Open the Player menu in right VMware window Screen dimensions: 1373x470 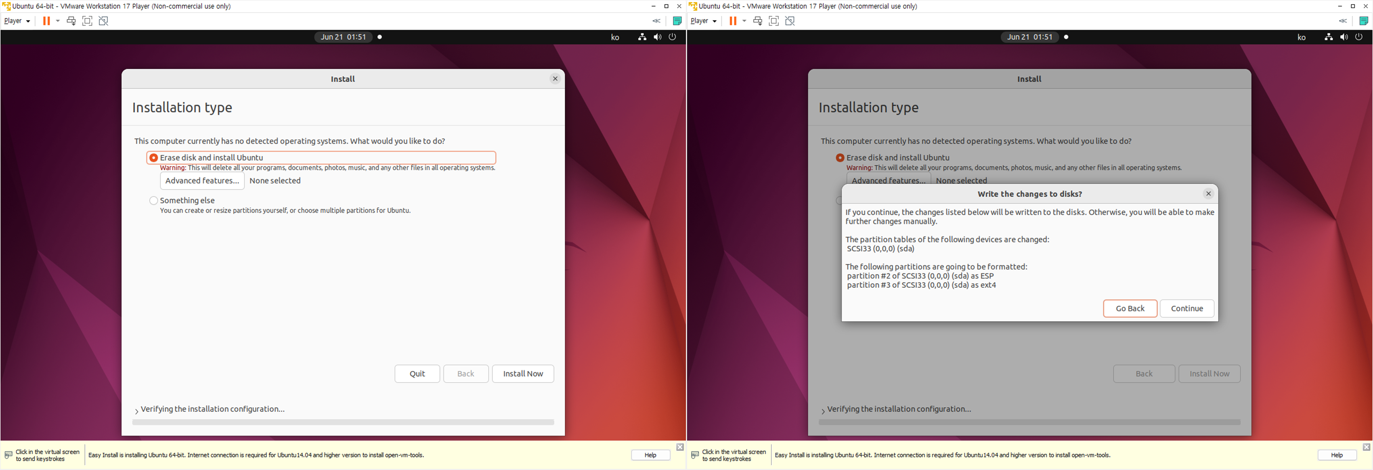[703, 21]
